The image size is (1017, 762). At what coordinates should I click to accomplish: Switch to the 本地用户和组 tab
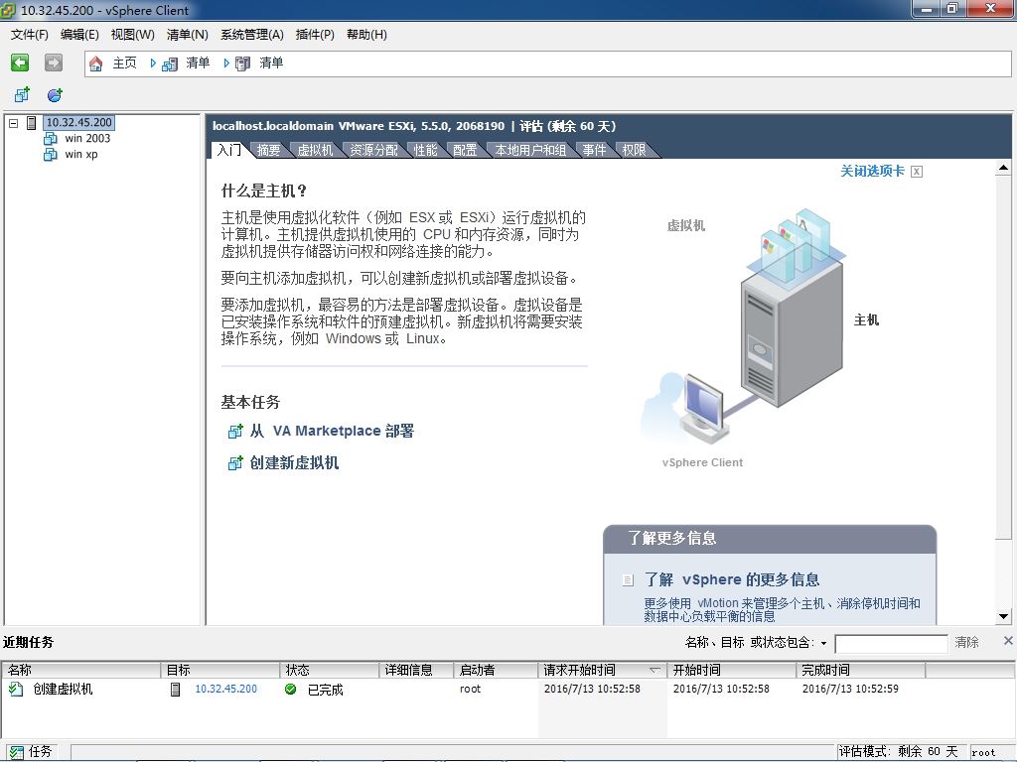point(530,150)
